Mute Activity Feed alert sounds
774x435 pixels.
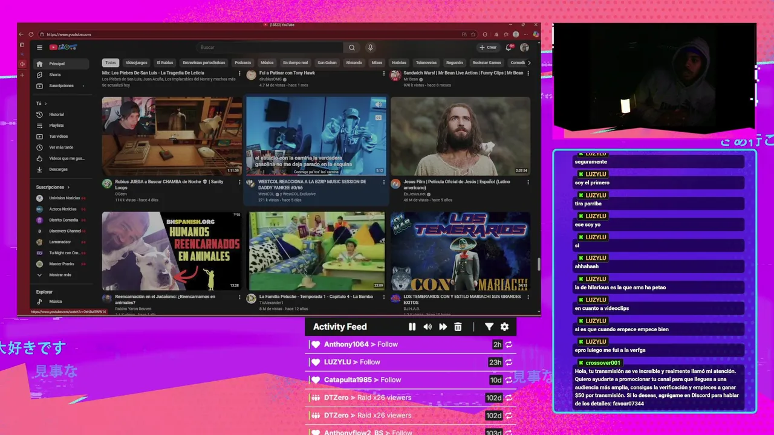tap(428, 327)
